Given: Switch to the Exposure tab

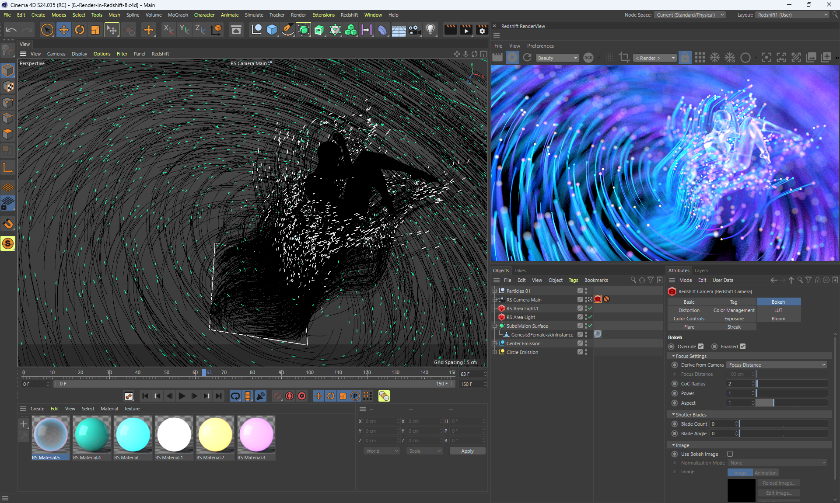Looking at the screenshot, I should [x=734, y=319].
